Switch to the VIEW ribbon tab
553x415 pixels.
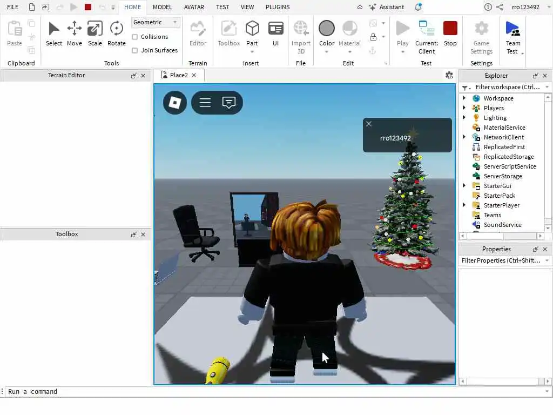(x=247, y=7)
